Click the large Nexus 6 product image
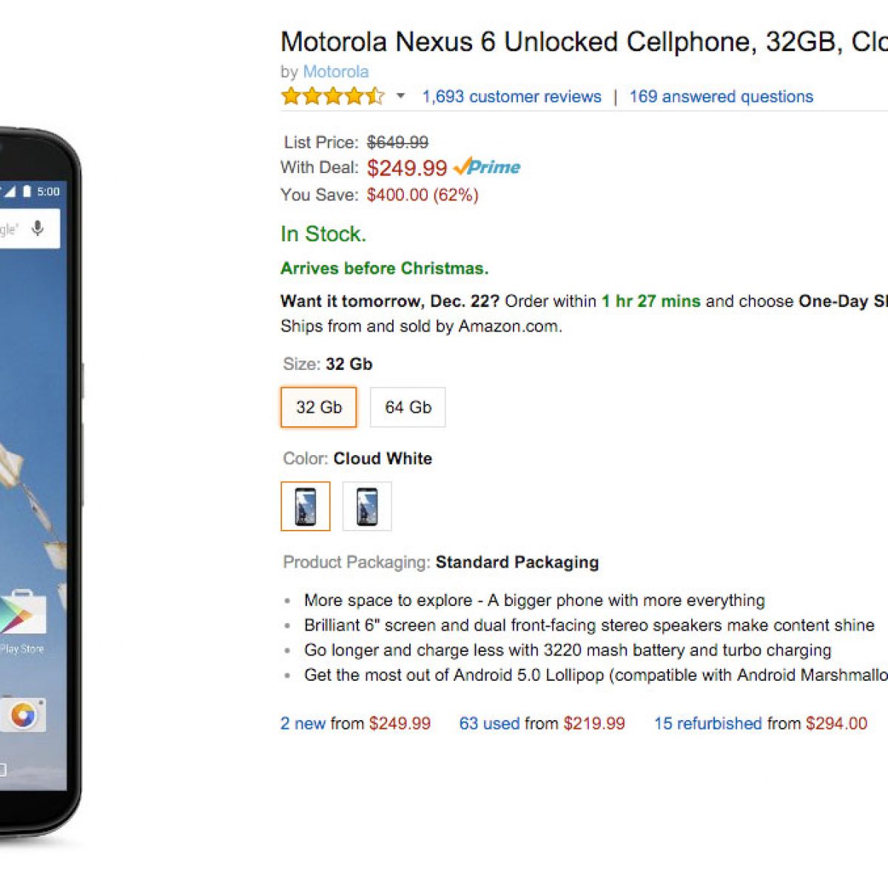Image resolution: width=888 pixels, height=888 pixels. point(37,481)
